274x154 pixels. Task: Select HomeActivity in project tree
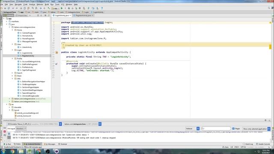[x=27, y=36]
